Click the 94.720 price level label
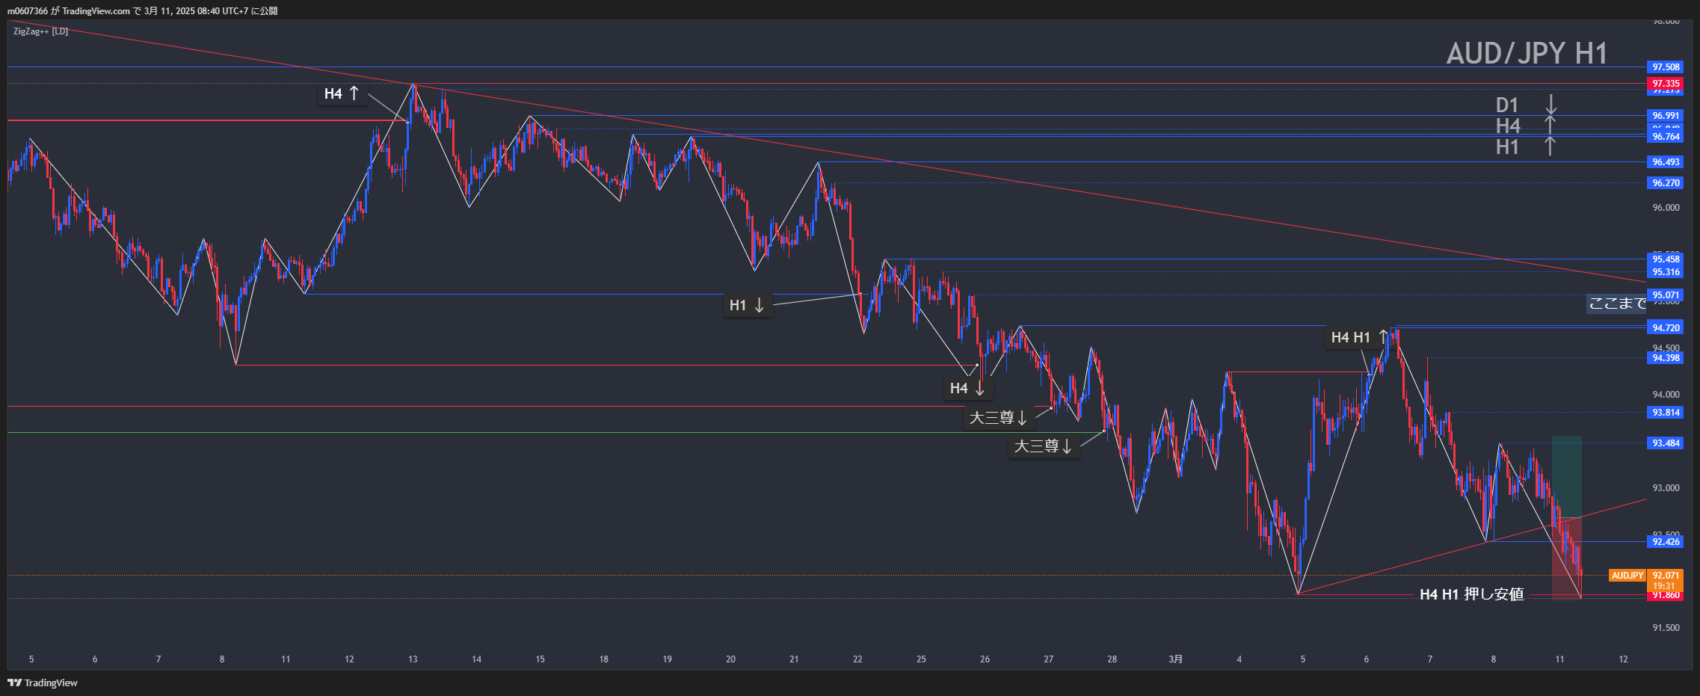Image resolution: width=1700 pixels, height=696 pixels. click(1666, 328)
